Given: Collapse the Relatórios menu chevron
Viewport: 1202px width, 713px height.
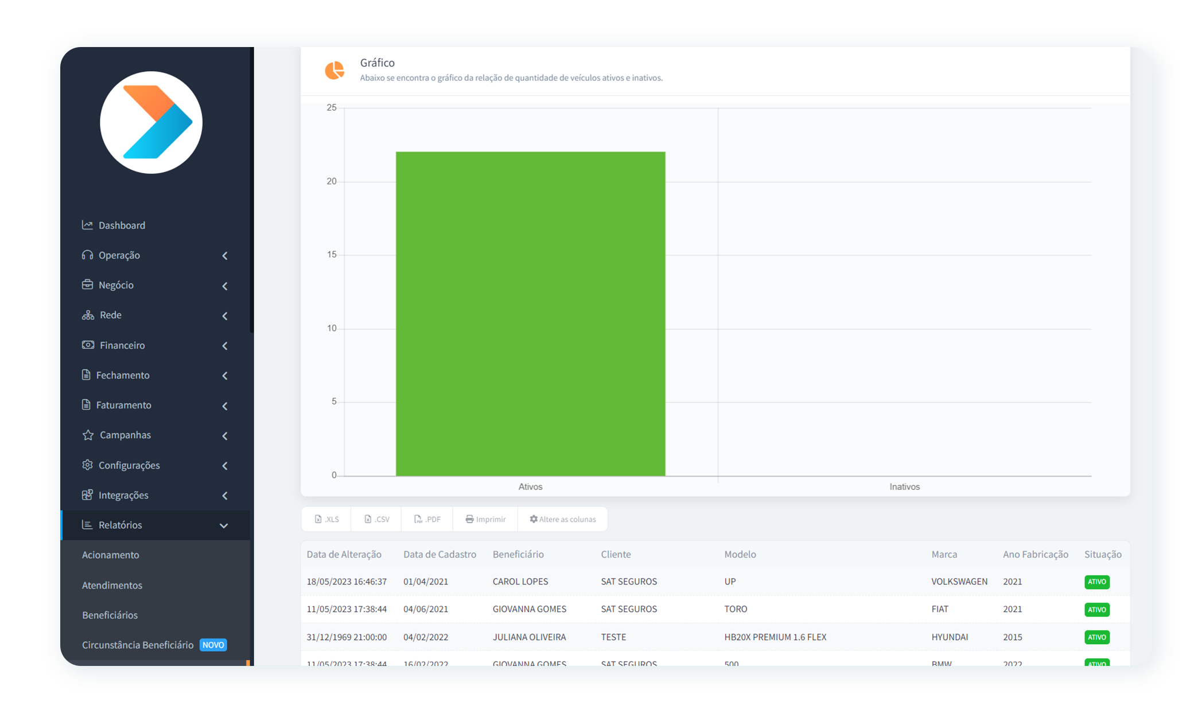Looking at the screenshot, I should tap(224, 525).
